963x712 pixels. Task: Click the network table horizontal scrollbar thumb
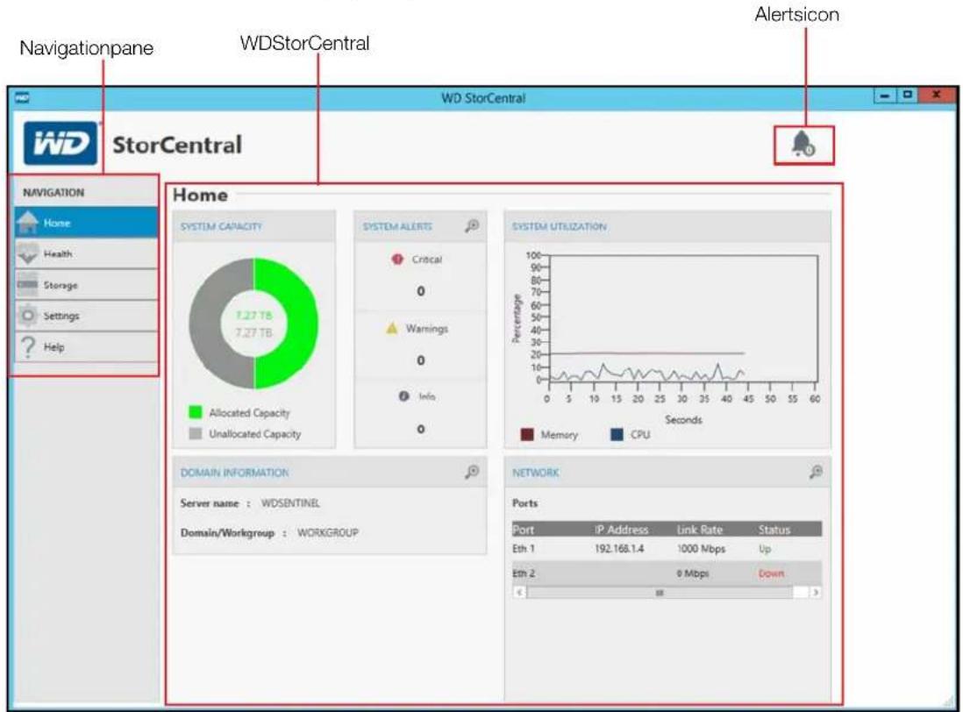point(659,593)
